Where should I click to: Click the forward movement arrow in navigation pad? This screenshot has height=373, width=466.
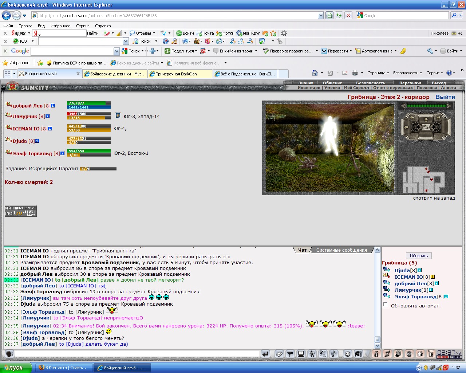(426, 120)
